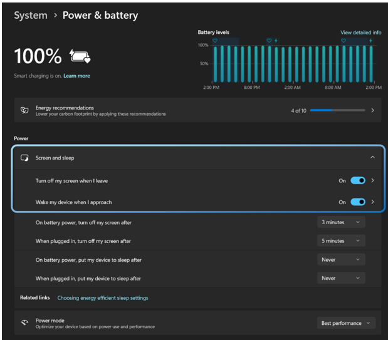Screen dimensions: 388x340
Task: Click the Screen and sleep icon
Action: tap(24, 158)
